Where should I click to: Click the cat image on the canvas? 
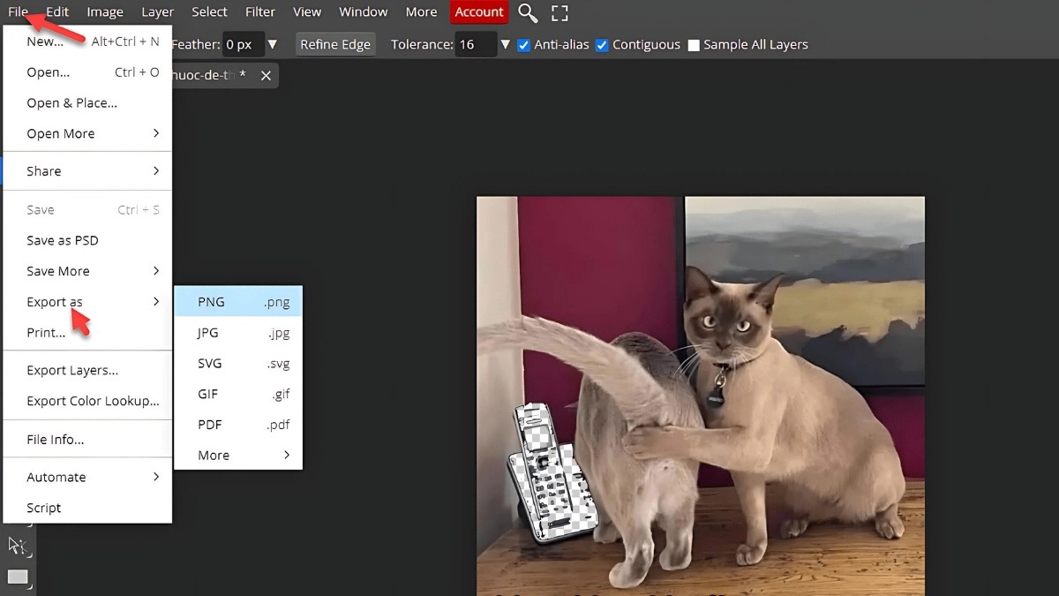coord(701,396)
